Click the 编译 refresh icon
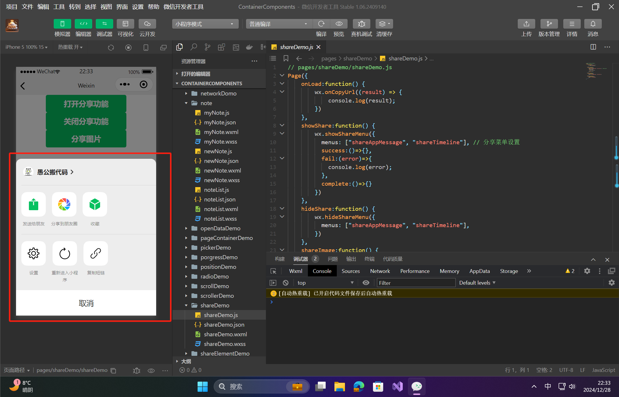The height and width of the screenshot is (397, 619). click(321, 24)
